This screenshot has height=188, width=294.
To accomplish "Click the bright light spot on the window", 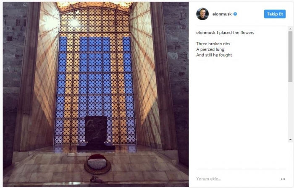I will [x=74, y=23].
